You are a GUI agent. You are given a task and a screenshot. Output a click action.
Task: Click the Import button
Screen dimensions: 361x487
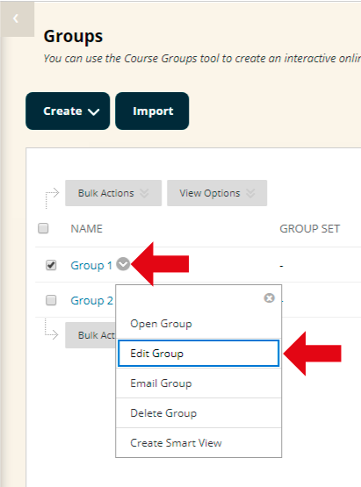152,111
